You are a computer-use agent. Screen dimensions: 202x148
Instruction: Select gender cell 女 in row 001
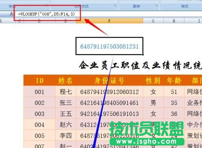click(x=153, y=92)
